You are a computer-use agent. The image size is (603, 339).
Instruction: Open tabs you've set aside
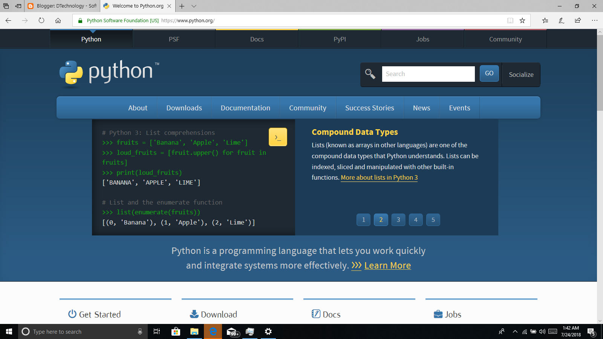[6, 6]
